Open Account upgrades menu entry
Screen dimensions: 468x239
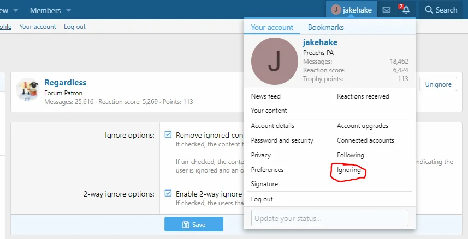[363, 126]
